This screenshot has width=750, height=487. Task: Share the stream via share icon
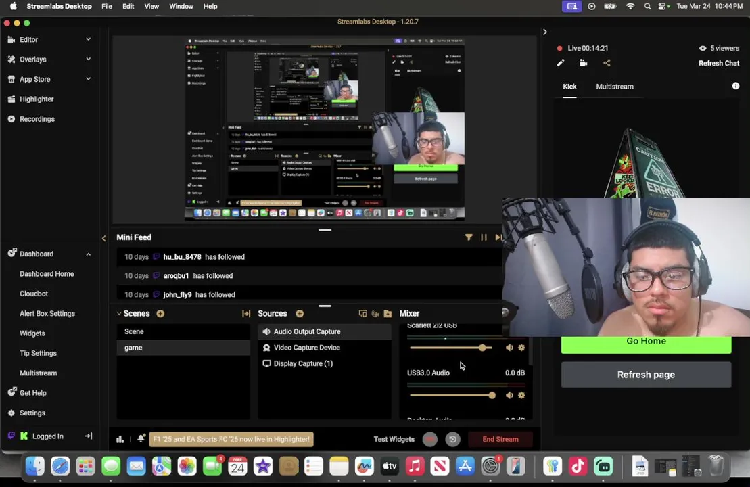pyautogui.click(x=607, y=63)
